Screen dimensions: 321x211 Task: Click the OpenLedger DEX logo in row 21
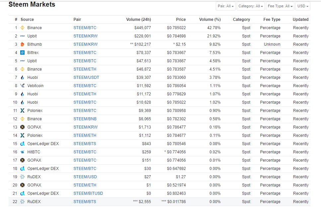pos(23,193)
